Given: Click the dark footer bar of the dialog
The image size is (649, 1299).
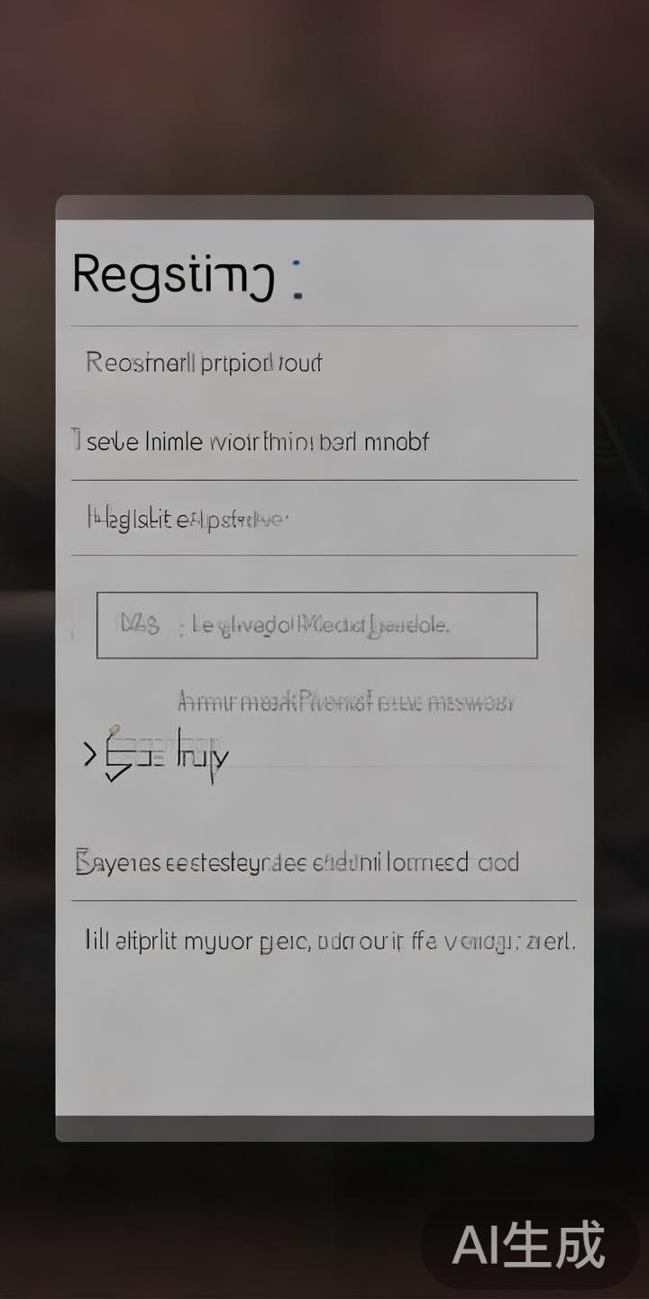Looking at the screenshot, I should click(x=324, y=1129).
